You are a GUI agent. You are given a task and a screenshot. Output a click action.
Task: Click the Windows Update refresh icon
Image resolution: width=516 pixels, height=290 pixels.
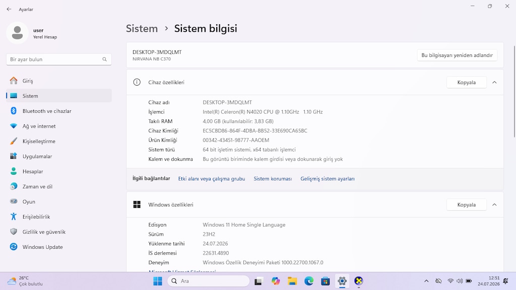14,247
